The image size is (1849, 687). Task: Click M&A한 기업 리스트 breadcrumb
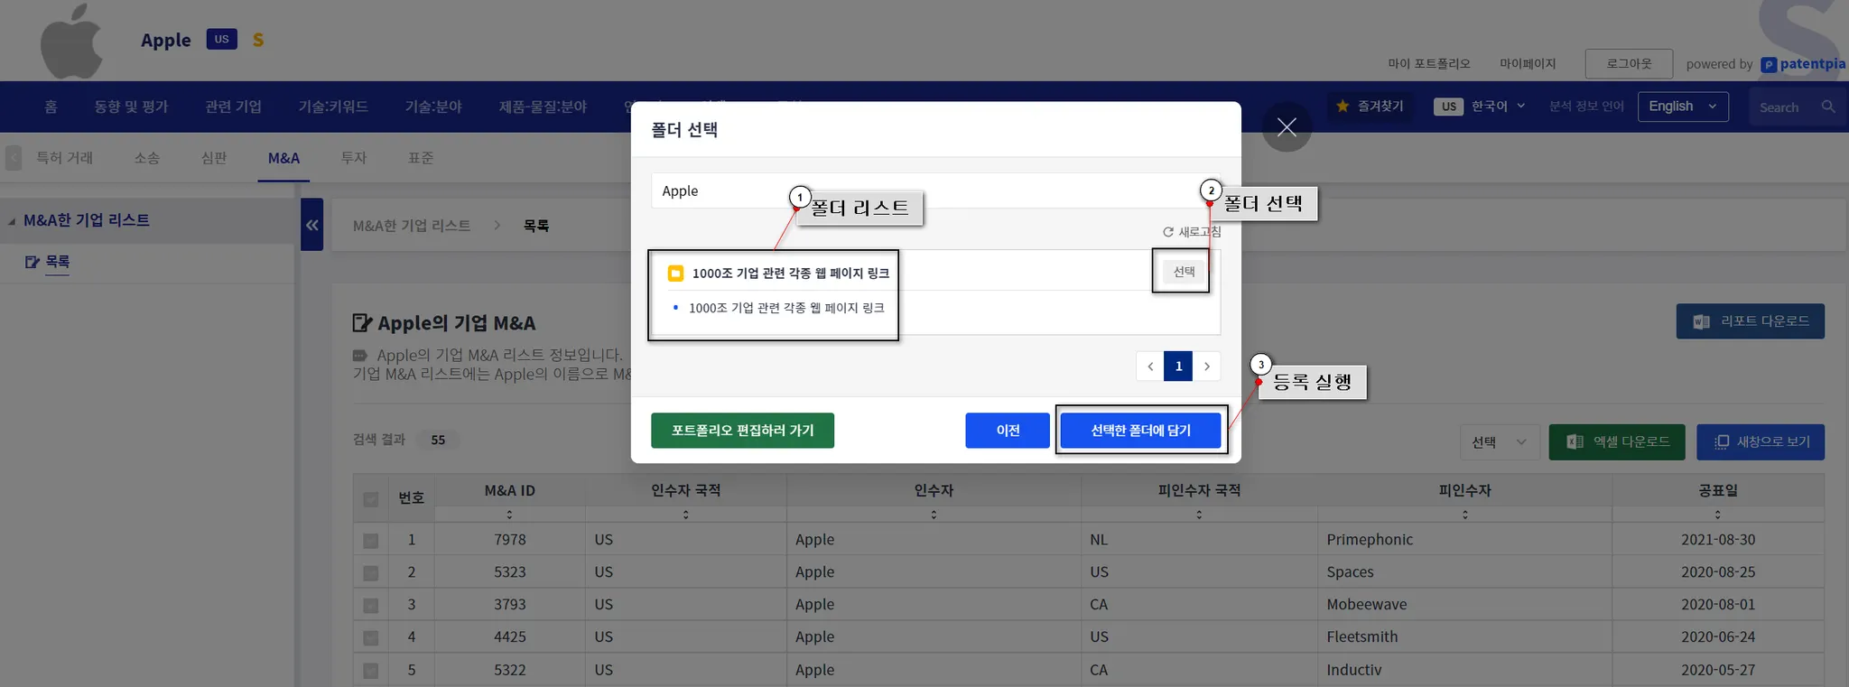tap(412, 226)
